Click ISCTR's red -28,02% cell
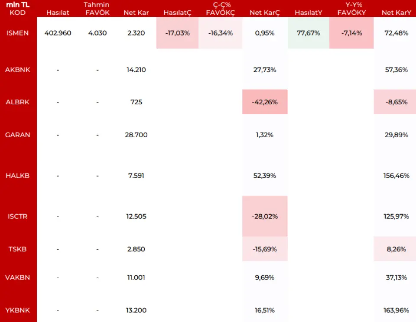The image size is (416, 322). 264,216
